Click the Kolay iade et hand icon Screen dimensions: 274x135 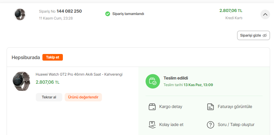click(x=152, y=125)
